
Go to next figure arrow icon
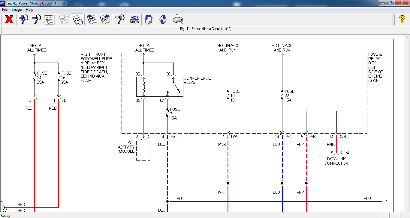pyautogui.click(x=105, y=20)
